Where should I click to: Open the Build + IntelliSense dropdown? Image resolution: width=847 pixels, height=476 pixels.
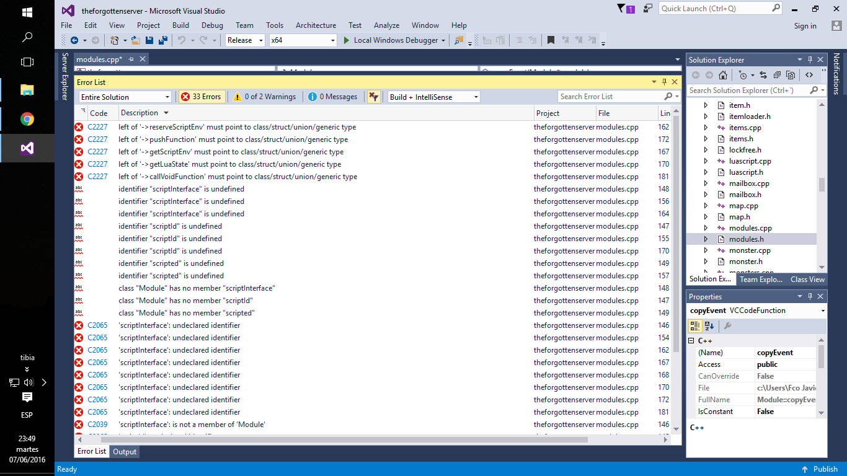[434, 97]
